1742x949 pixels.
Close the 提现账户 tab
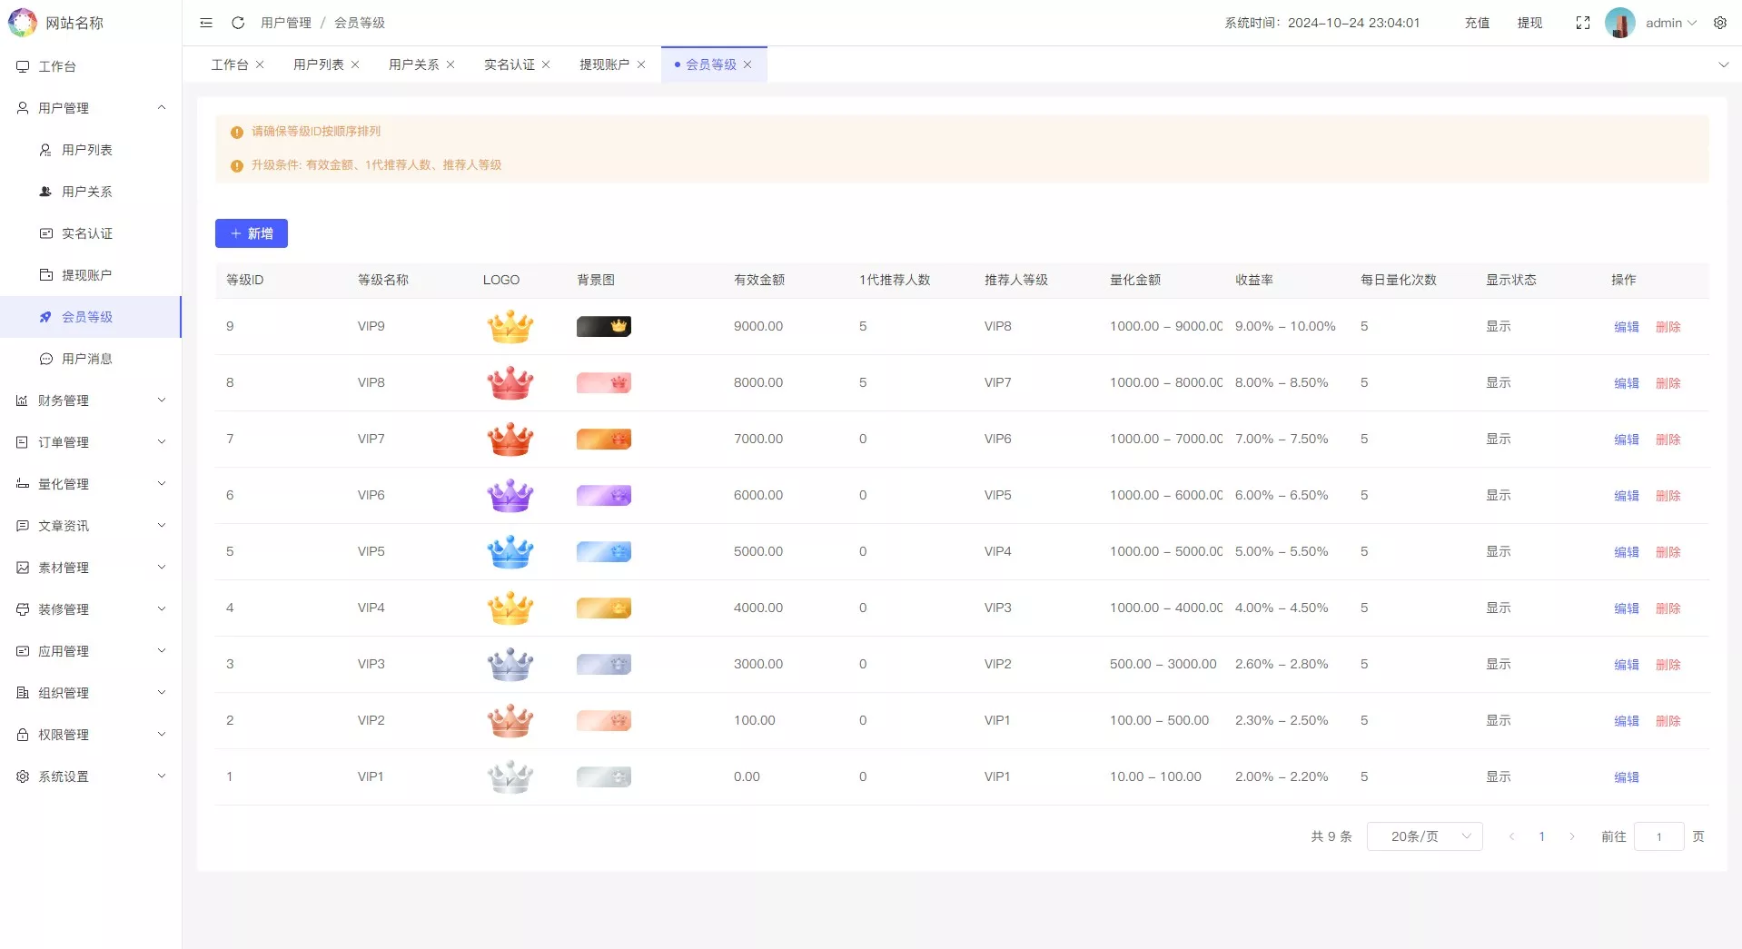642,64
